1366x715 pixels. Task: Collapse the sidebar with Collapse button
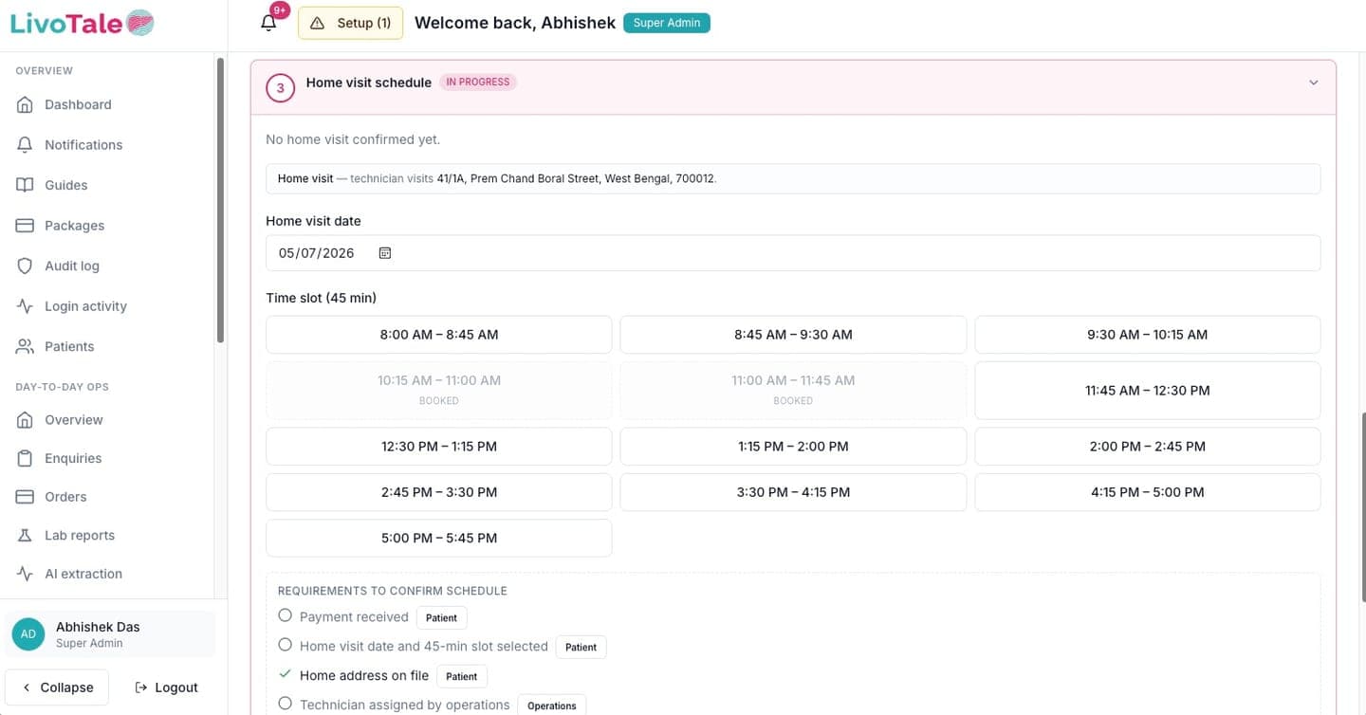(57, 687)
